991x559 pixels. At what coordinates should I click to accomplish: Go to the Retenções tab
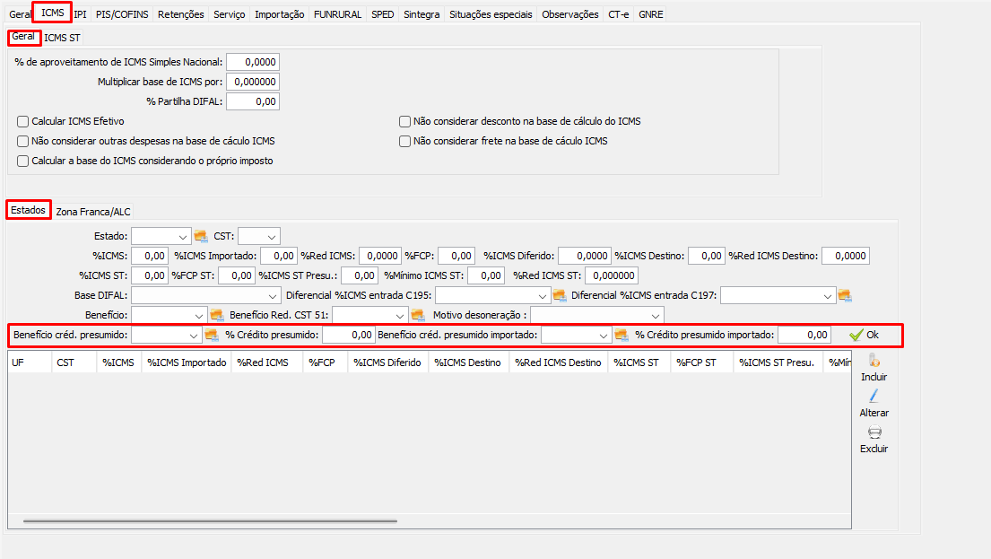[181, 14]
